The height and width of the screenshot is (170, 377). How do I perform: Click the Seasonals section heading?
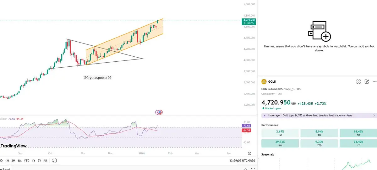[x=268, y=155]
